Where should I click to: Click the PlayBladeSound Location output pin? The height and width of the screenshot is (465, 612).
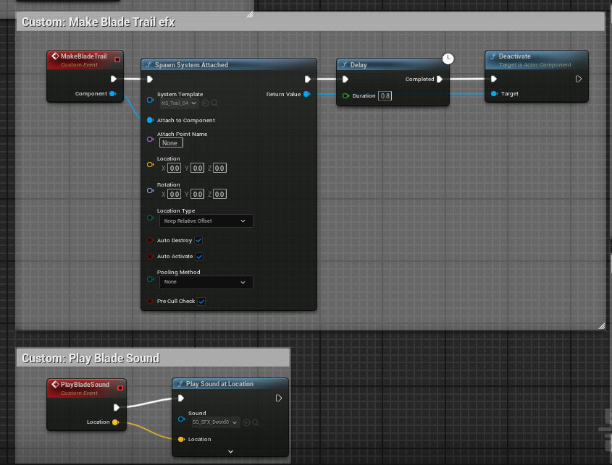[116, 422]
